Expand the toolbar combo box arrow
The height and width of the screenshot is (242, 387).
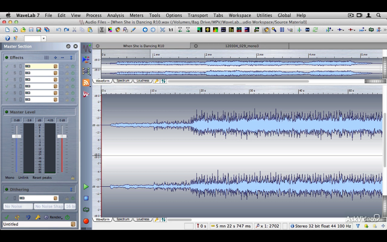click(44, 38)
